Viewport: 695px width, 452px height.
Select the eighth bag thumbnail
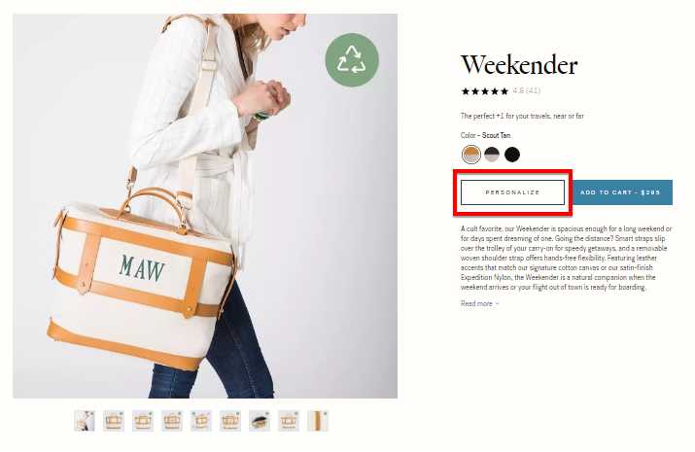[x=289, y=421]
